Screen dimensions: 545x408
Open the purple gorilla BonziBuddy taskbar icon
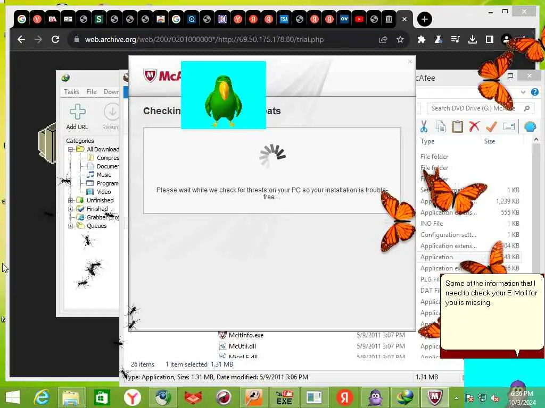point(375,397)
